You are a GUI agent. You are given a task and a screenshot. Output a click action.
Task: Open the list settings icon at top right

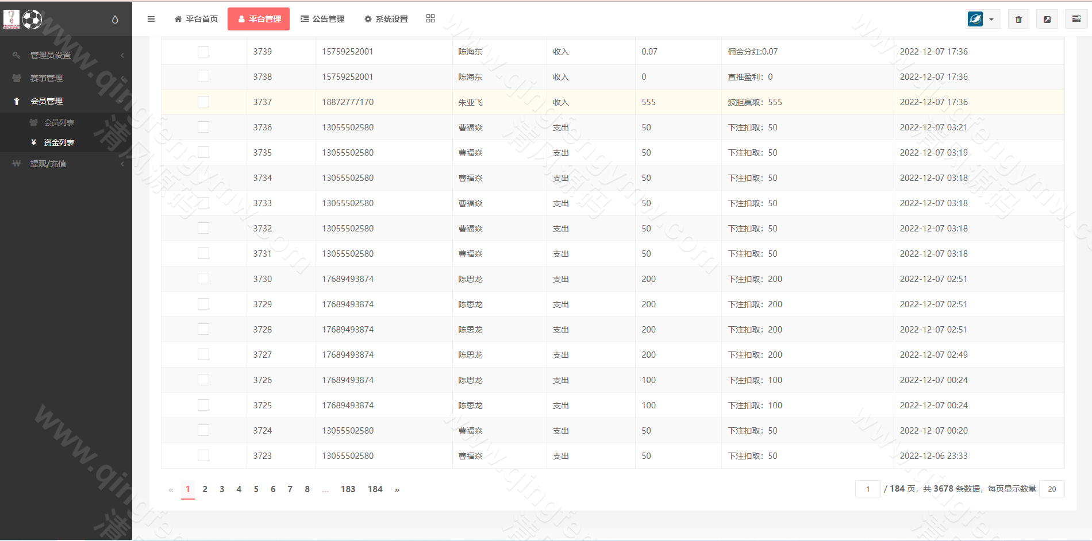pos(1076,19)
